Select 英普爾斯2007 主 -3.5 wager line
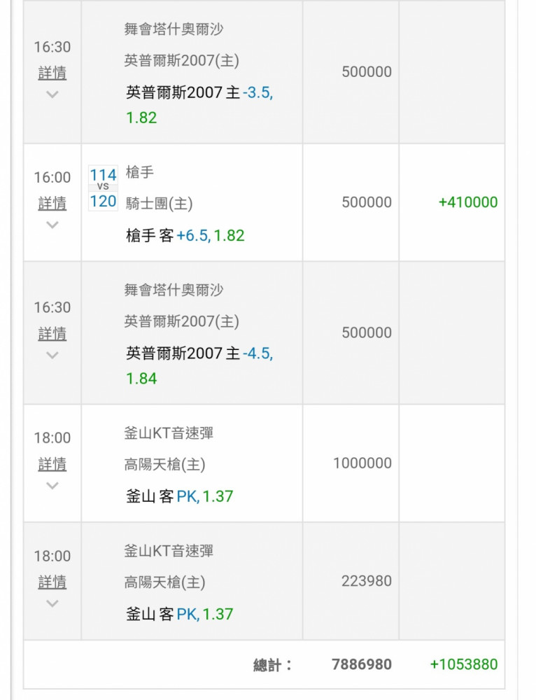This screenshot has width=536, height=700. [x=199, y=92]
